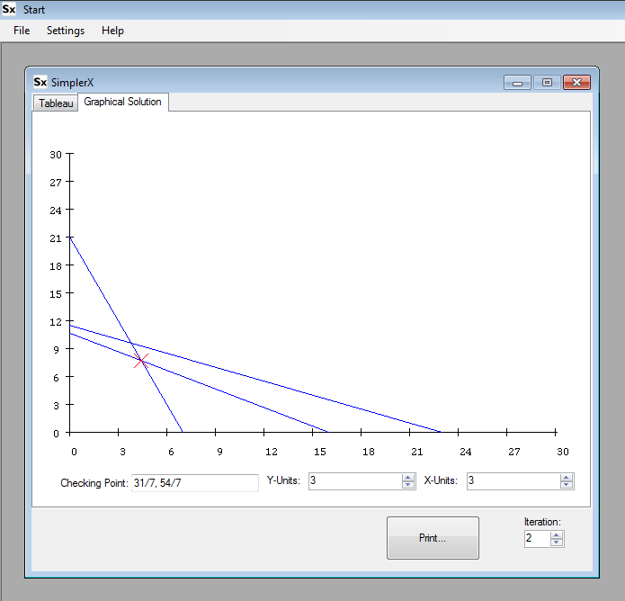The height and width of the screenshot is (601, 625).
Task: Click the 'Checking Point:' label
Action: coord(94,483)
